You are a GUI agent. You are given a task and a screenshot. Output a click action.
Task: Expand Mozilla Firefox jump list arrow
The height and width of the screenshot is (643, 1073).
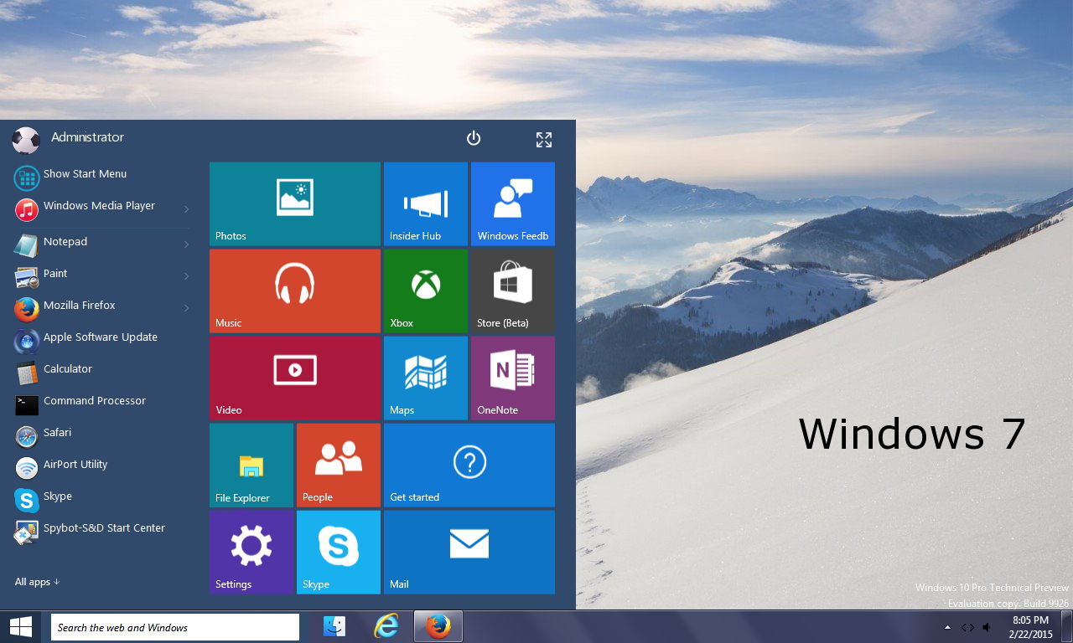pyautogui.click(x=186, y=308)
